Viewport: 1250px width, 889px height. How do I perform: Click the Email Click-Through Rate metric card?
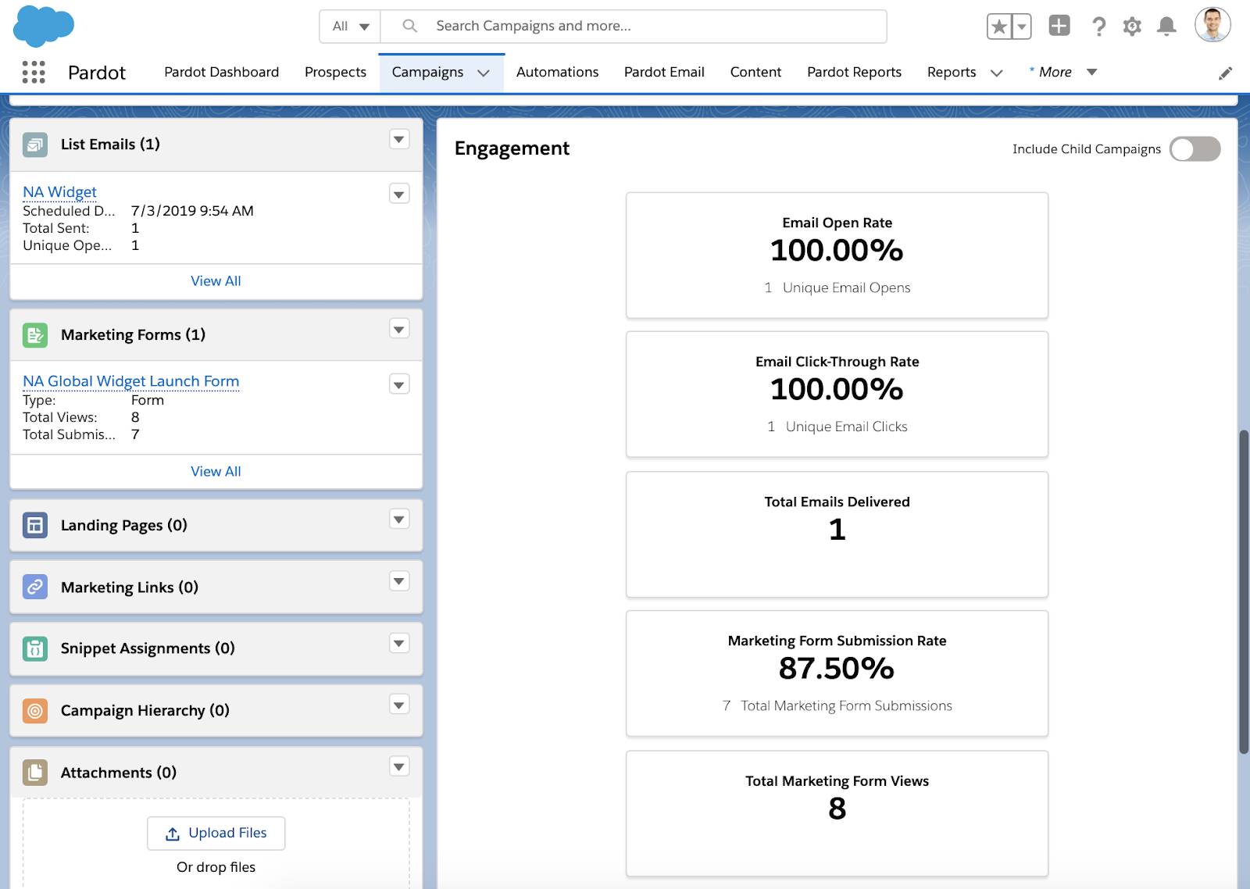[x=837, y=395]
